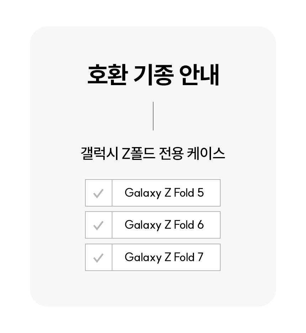The width and height of the screenshot is (306, 333).
Task: Select the Galaxy Z Fold 6 label
Action: coord(164,225)
